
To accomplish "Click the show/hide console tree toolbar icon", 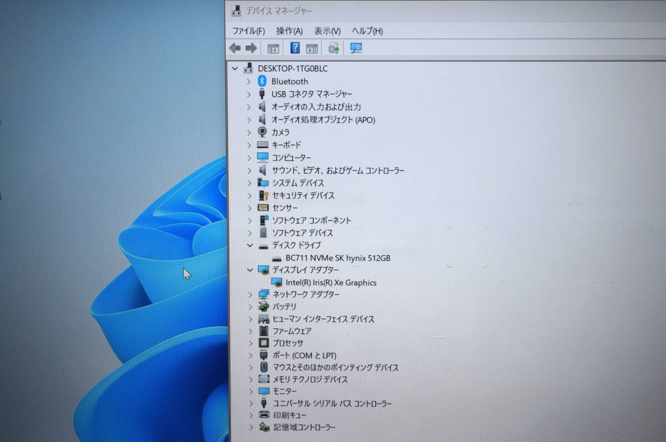I will 273,48.
